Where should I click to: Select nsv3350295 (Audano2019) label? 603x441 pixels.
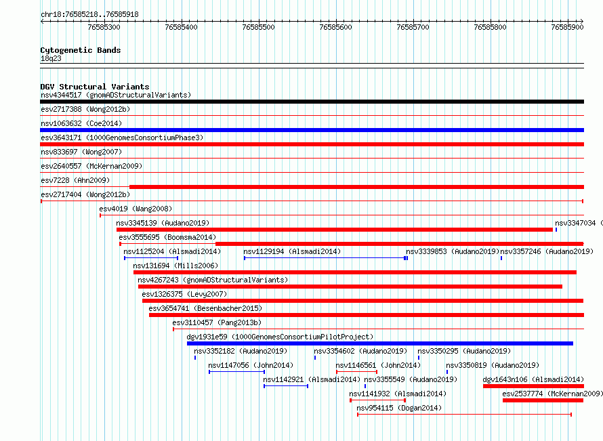coord(464,351)
